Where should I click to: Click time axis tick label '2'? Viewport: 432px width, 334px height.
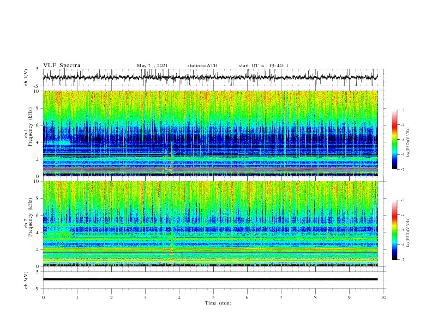pyautogui.click(x=111, y=297)
